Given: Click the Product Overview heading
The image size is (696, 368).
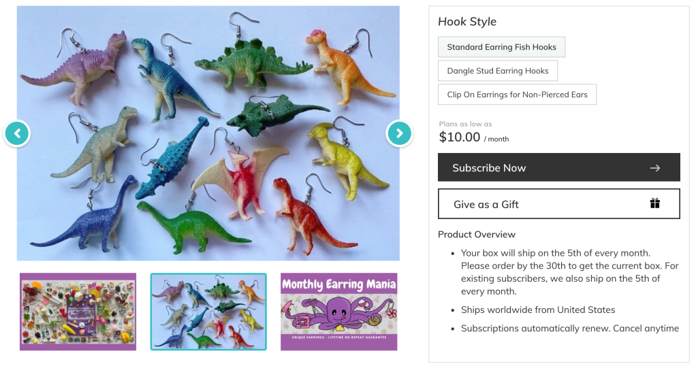Looking at the screenshot, I should pos(477,235).
